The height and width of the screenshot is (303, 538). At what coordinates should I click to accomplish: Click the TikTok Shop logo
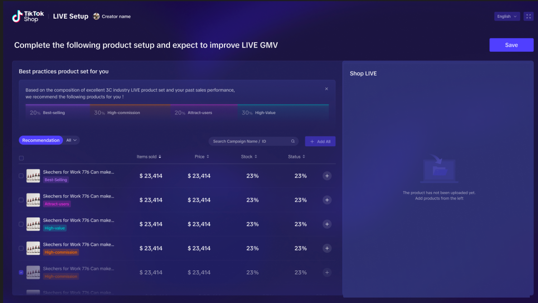coord(28,16)
